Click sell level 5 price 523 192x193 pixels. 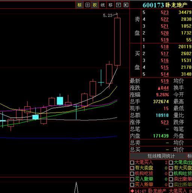(165, 12)
